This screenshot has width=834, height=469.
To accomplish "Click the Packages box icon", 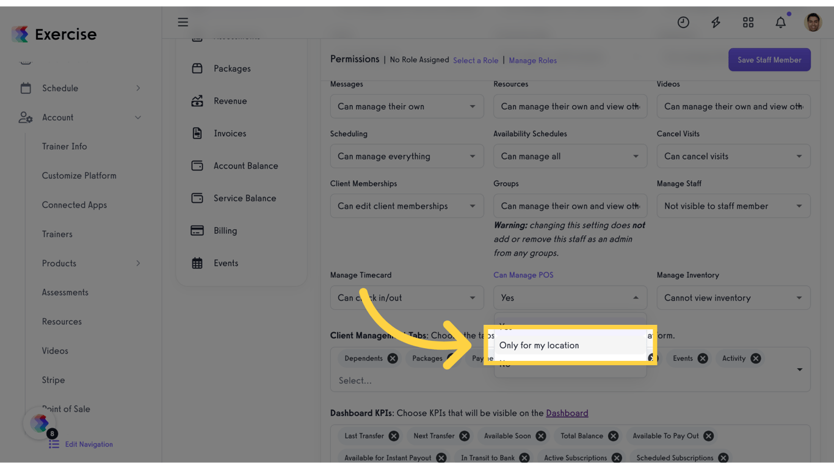I will pos(197,68).
